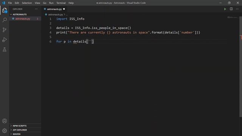Click astronauts.py in the breadcrumb
Screen dimensions: 242x136
56,14
